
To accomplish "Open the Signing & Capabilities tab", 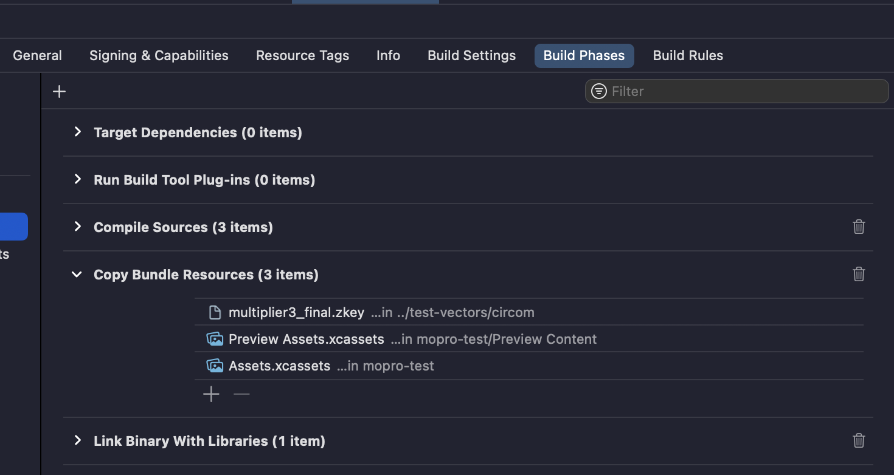I will 159,55.
